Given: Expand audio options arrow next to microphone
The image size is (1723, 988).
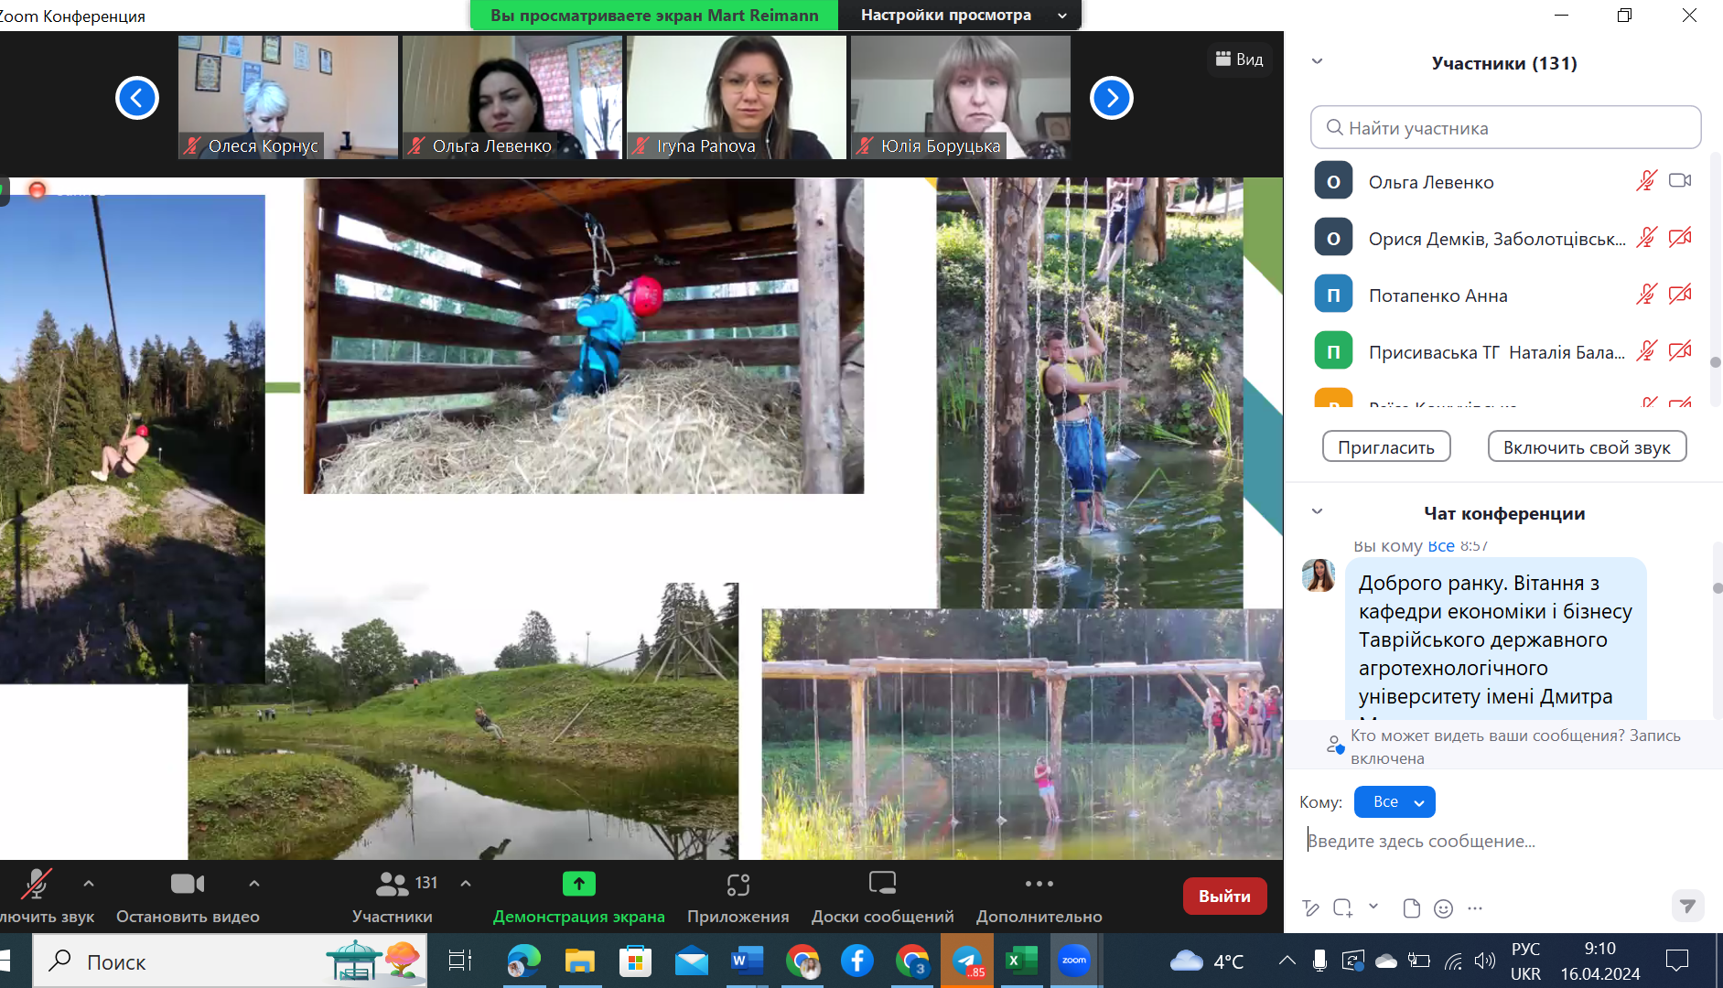Looking at the screenshot, I should point(89,884).
